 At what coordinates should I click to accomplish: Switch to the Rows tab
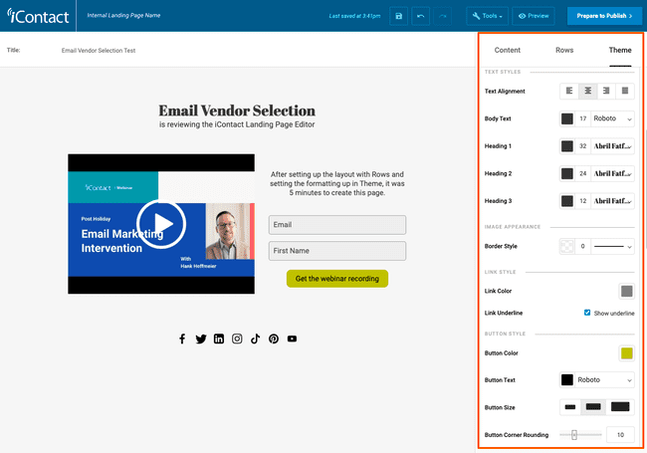click(x=564, y=50)
